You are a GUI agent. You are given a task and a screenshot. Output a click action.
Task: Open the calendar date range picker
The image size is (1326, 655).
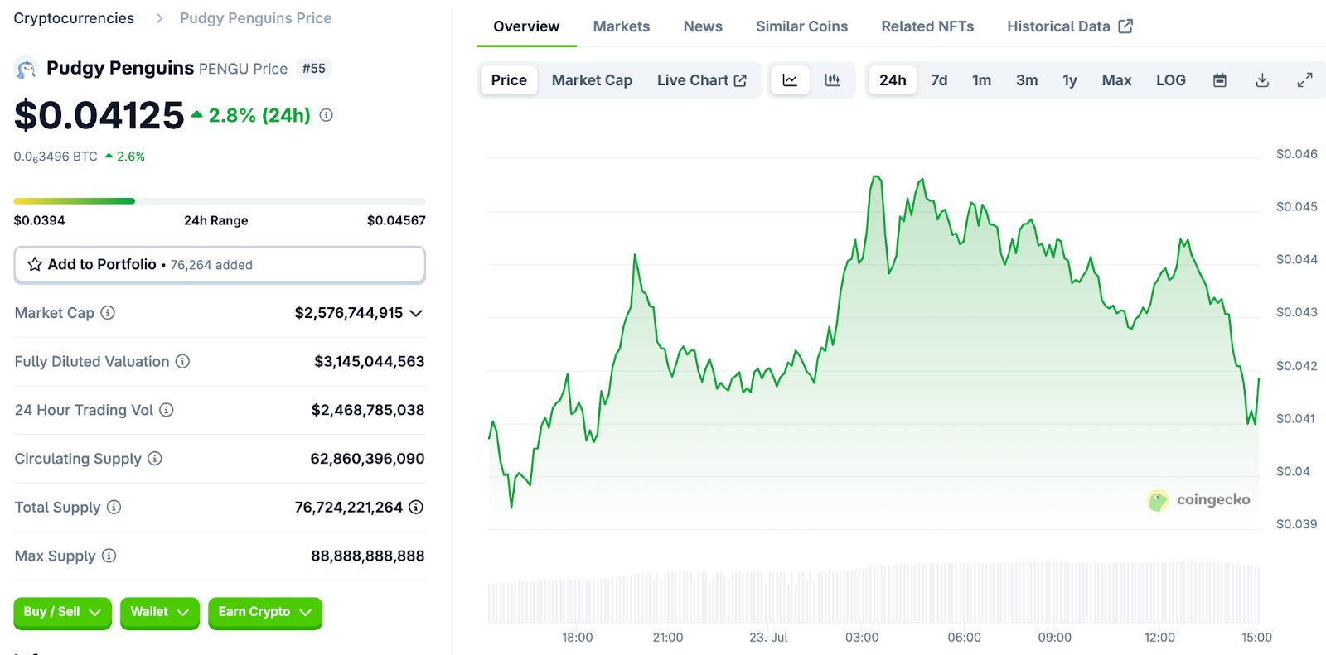click(x=1220, y=80)
